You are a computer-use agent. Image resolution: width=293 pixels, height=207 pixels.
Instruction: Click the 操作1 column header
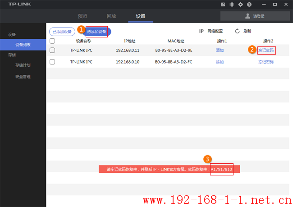(222, 41)
